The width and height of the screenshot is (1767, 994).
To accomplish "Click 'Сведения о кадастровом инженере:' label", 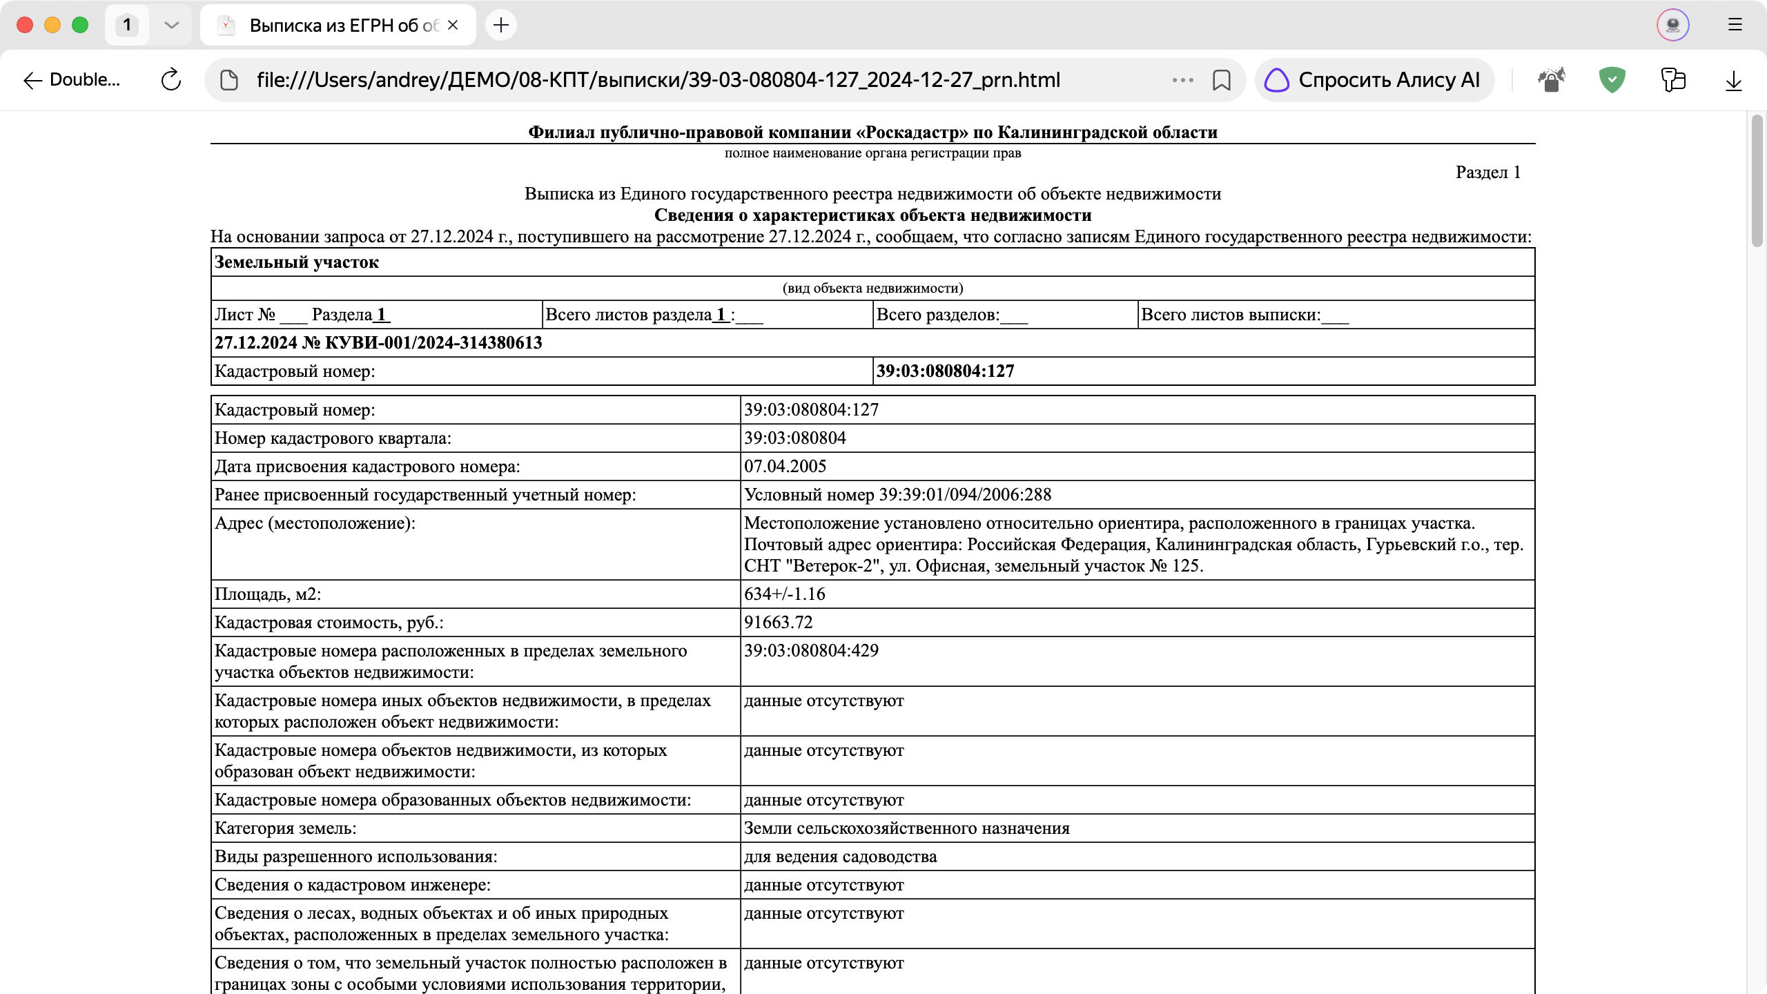I will [x=352, y=885].
